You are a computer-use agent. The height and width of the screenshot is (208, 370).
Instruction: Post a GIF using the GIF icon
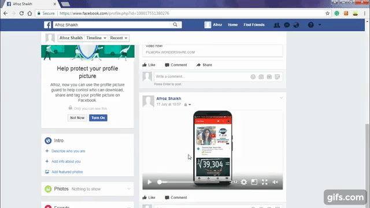point(269,77)
